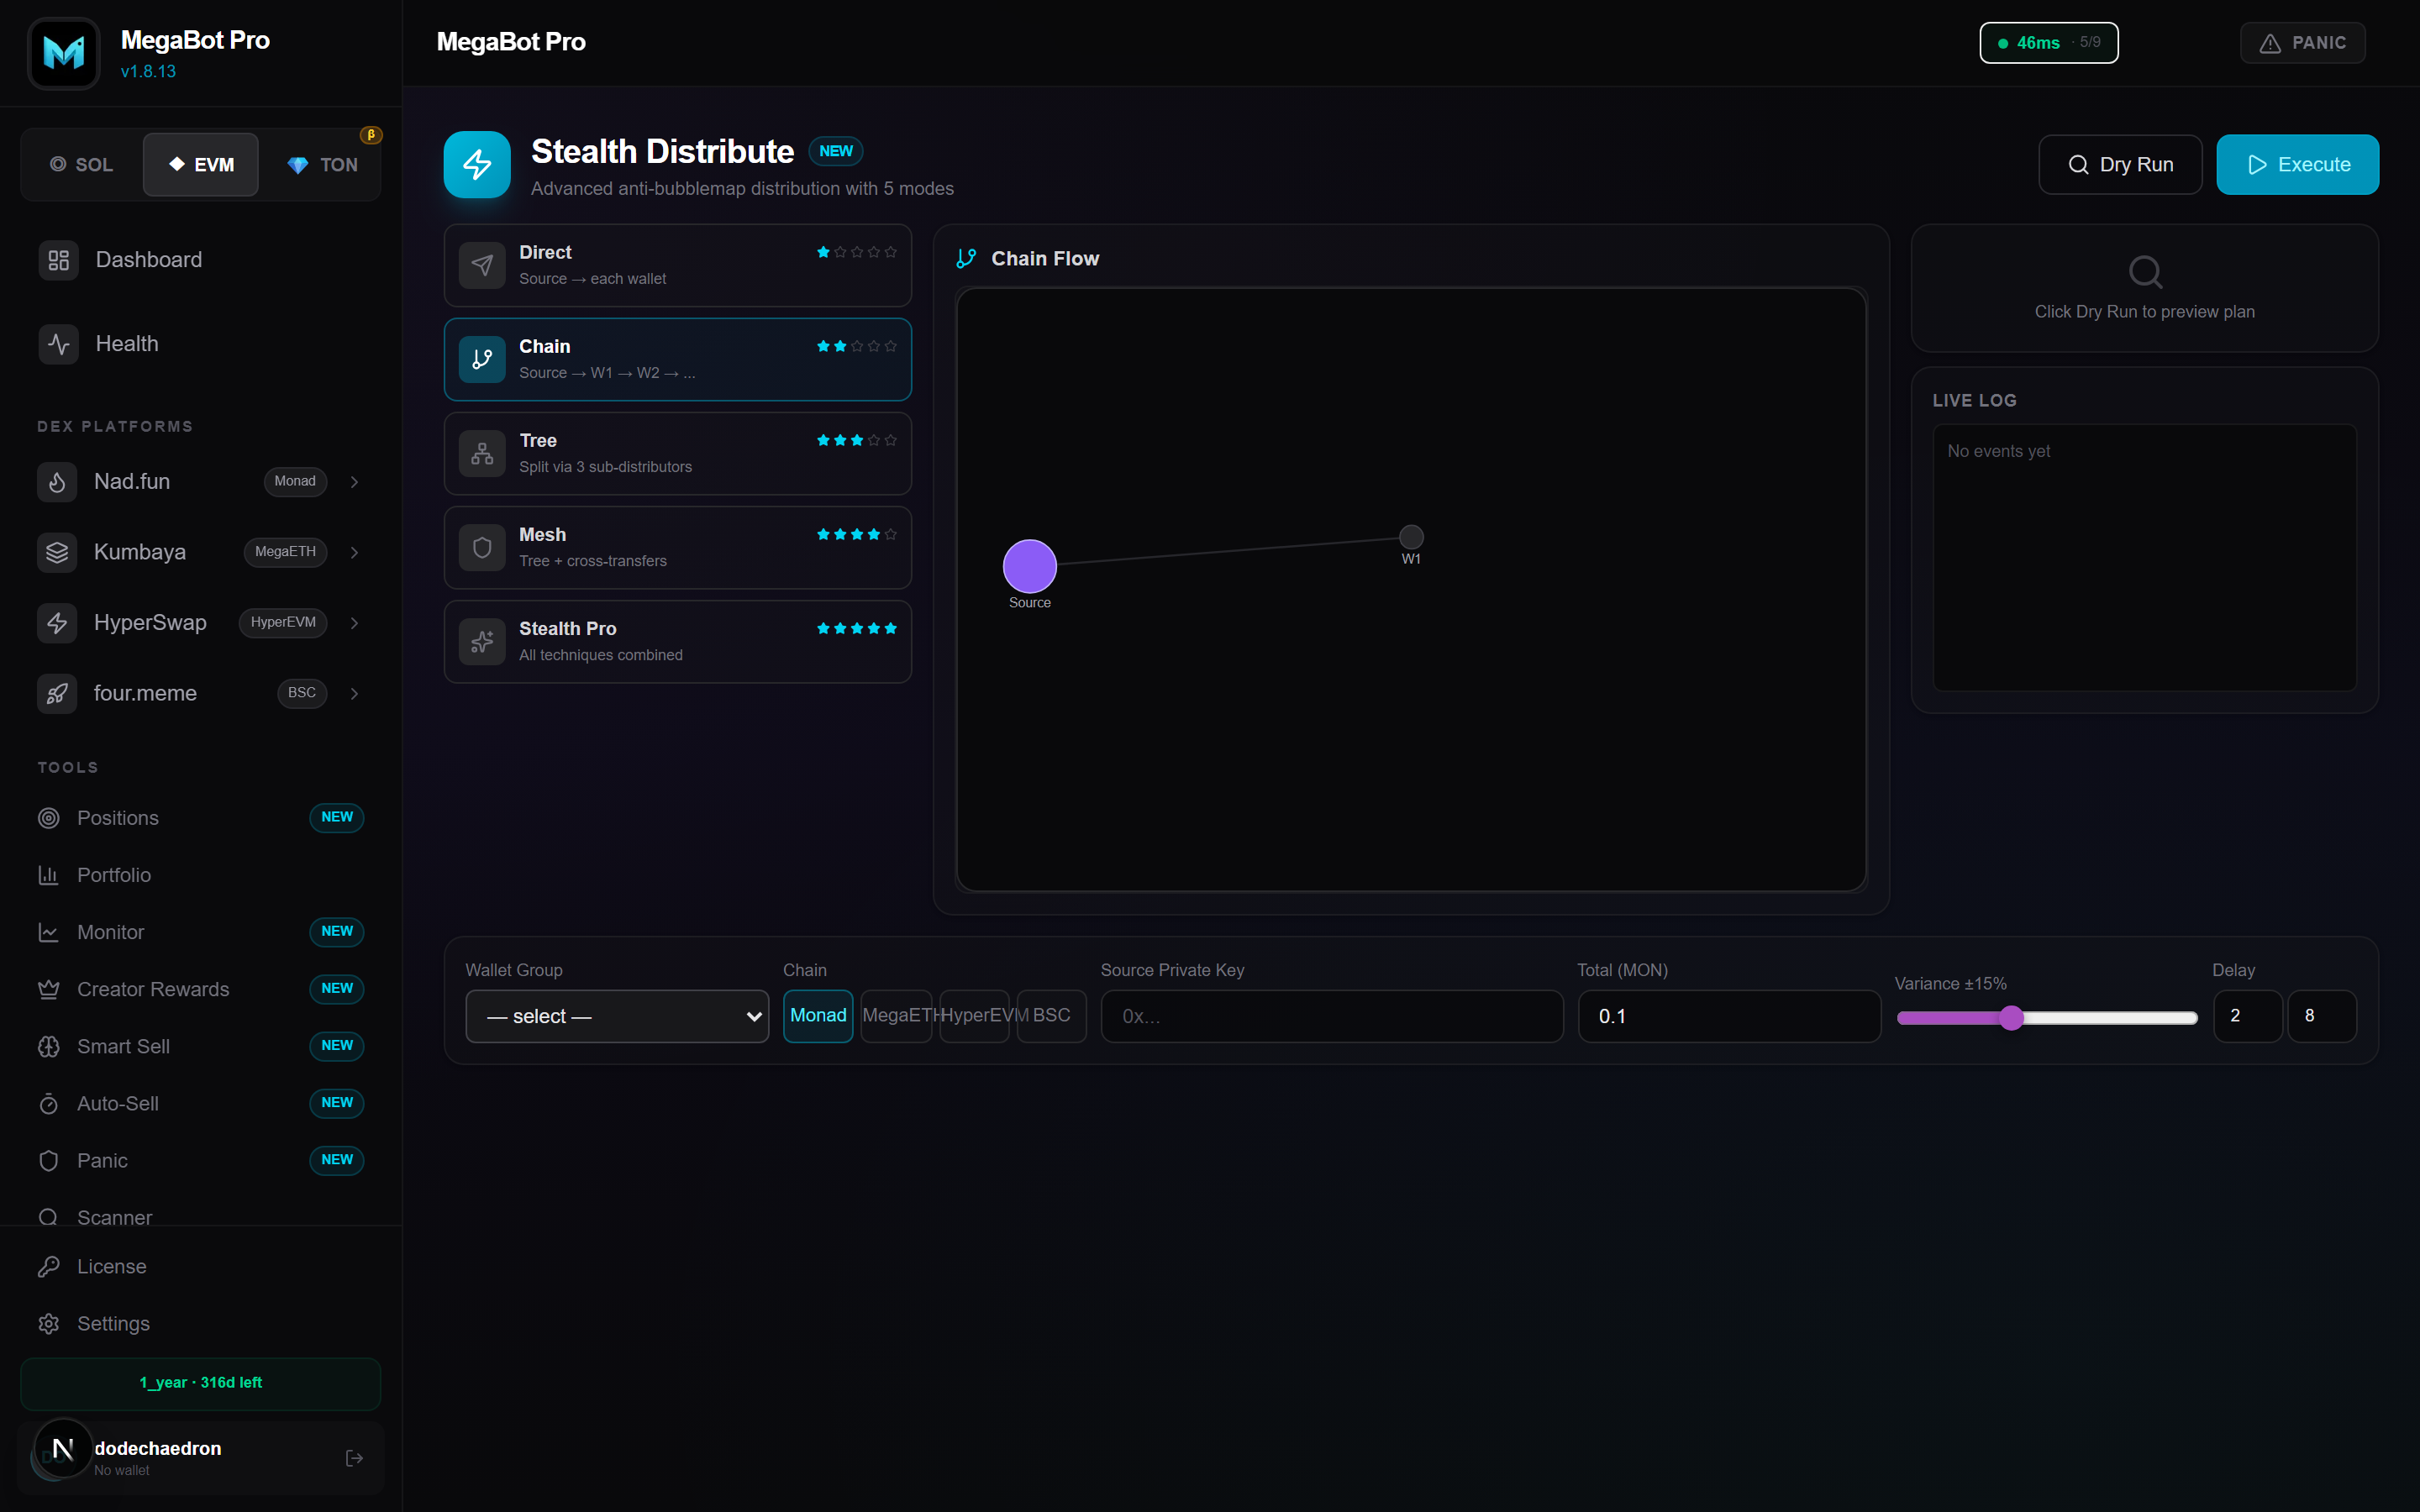
Task: Choose HyperEVM as the chain
Action: coord(975,1016)
